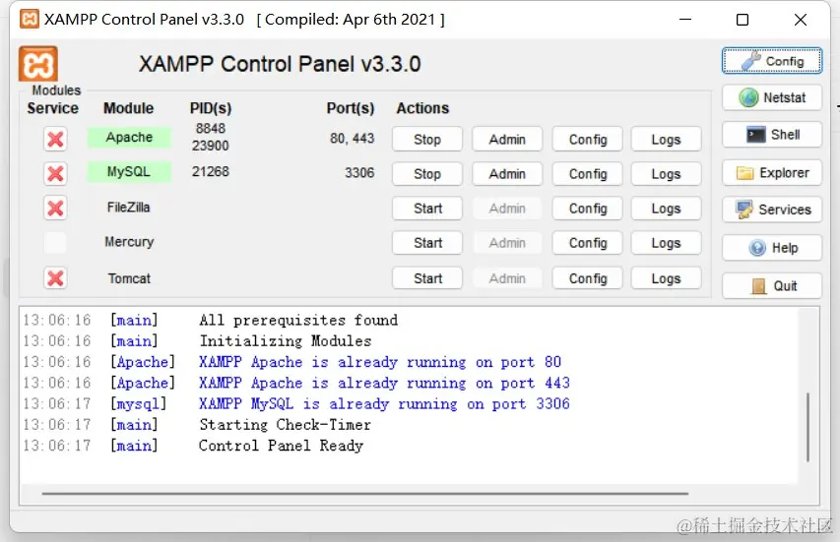View Mercury Logs list
Screen dimensions: 840x542
pyautogui.click(x=666, y=243)
